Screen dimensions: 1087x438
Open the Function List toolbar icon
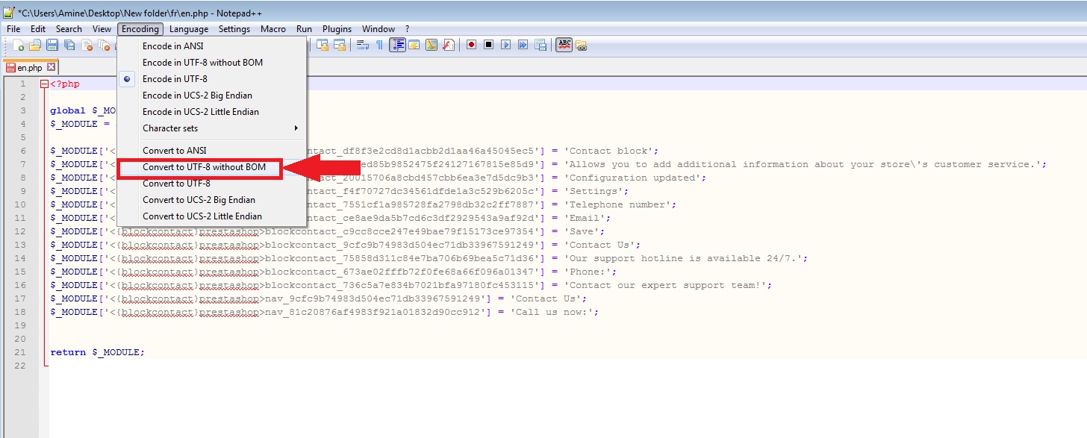click(x=449, y=45)
